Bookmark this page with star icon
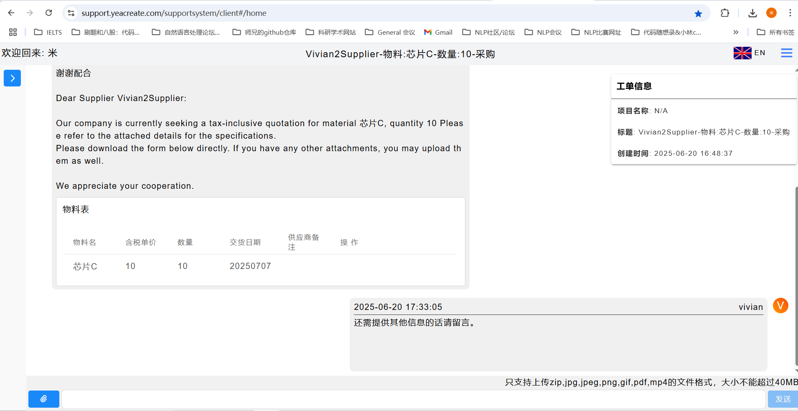Image resolution: width=798 pixels, height=411 pixels. pyautogui.click(x=698, y=13)
